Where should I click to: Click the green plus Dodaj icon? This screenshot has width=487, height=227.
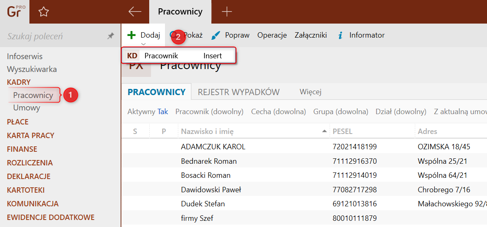tap(132, 35)
